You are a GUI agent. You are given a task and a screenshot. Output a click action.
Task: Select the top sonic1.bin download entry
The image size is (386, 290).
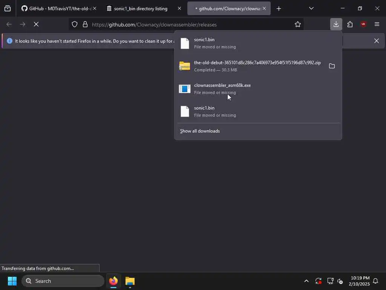point(258,43)
